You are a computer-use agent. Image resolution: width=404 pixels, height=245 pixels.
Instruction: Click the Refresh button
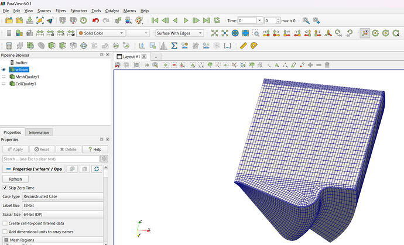[15, 179]
